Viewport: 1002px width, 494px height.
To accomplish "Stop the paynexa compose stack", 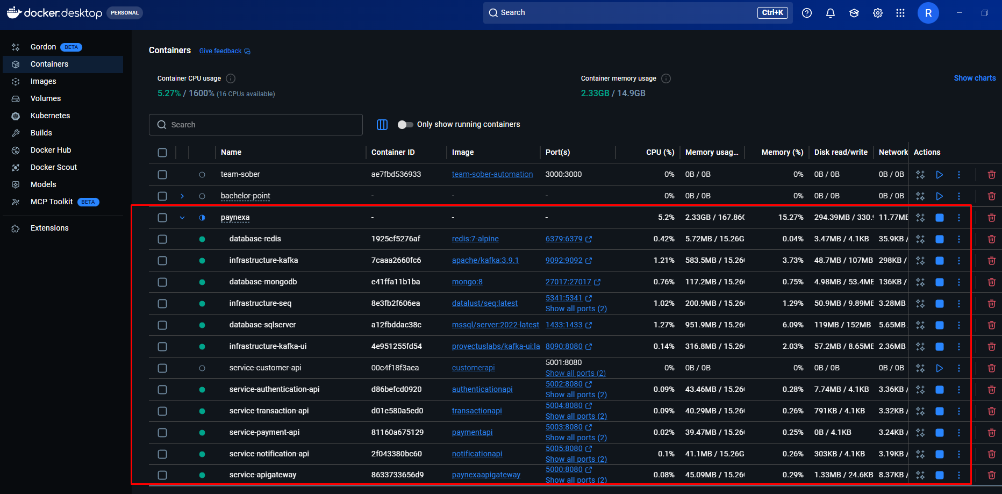I will [x=939, y=218].
